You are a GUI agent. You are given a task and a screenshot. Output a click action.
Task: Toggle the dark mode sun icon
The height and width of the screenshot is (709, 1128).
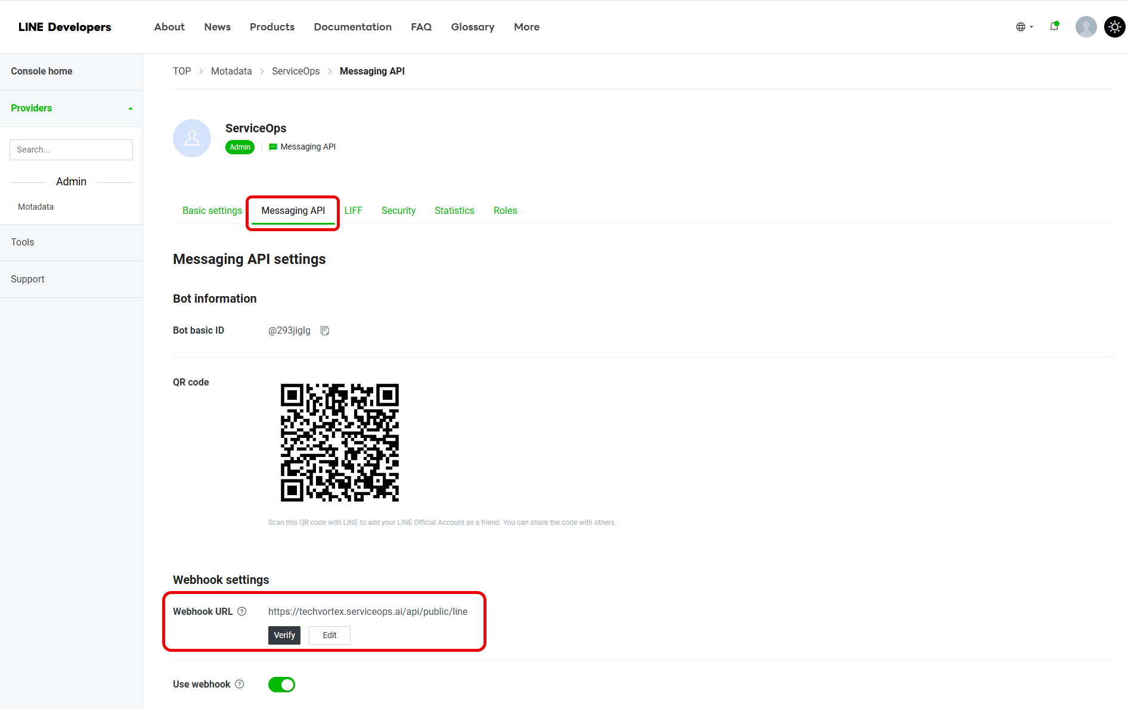1114,27
